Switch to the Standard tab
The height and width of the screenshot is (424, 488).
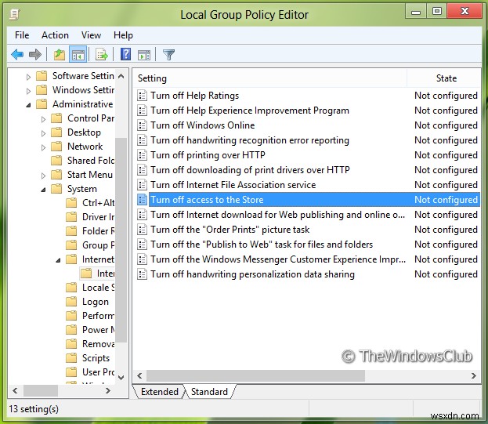point(209,392)
